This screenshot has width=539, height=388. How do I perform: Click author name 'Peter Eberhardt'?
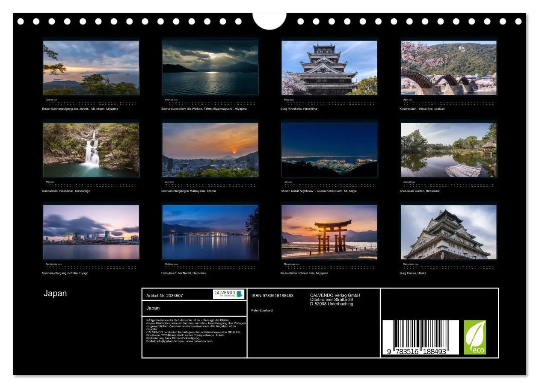click(x=262, y=310)
